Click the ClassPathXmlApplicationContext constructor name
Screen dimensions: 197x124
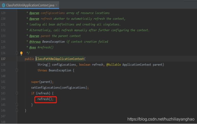(60, 59)
